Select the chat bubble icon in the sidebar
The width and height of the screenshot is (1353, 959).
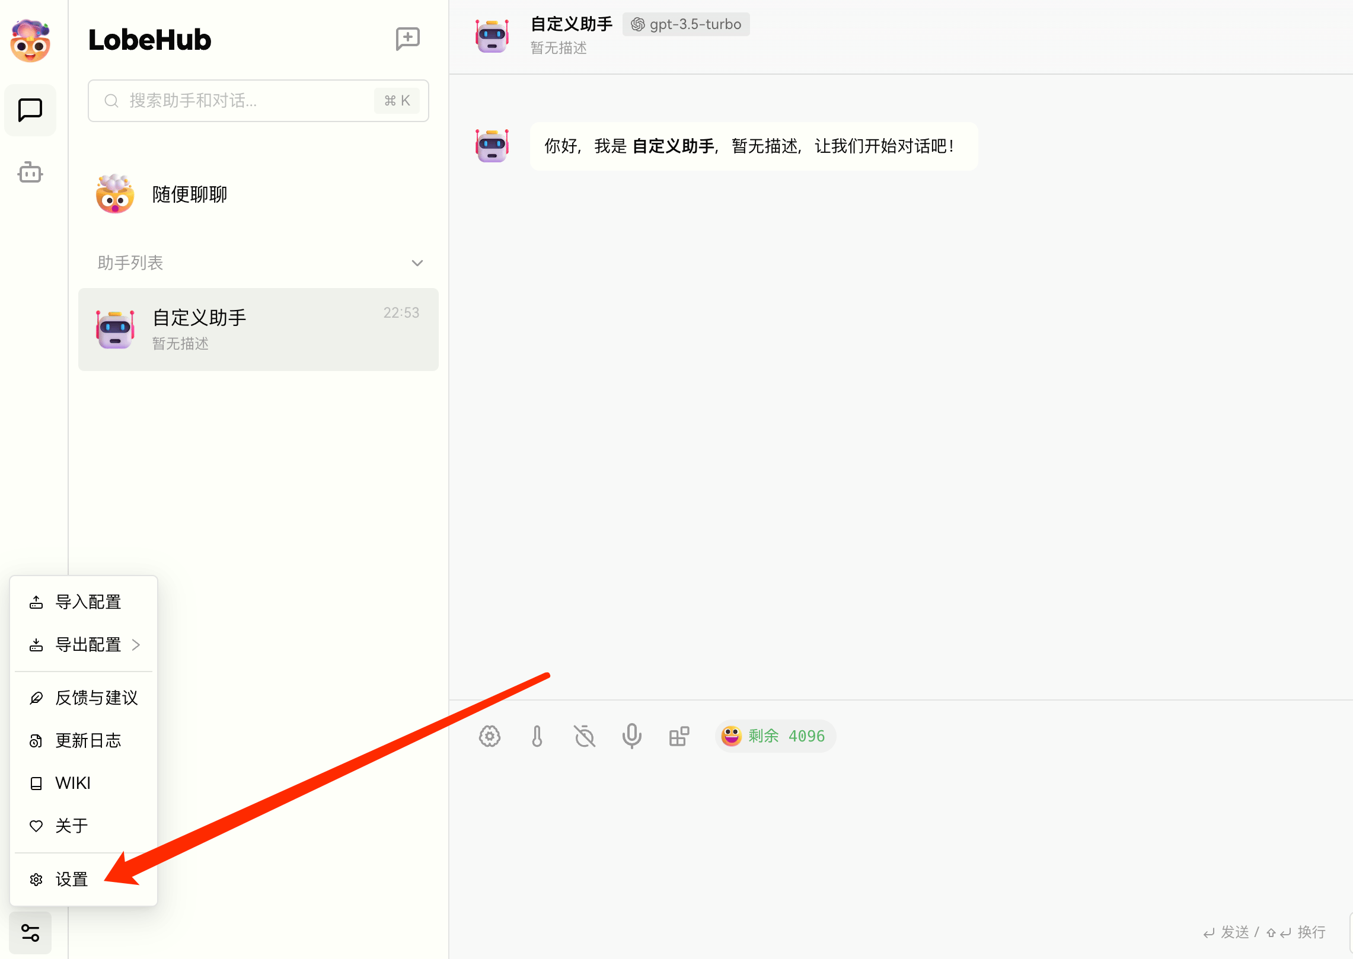point(30,110)
